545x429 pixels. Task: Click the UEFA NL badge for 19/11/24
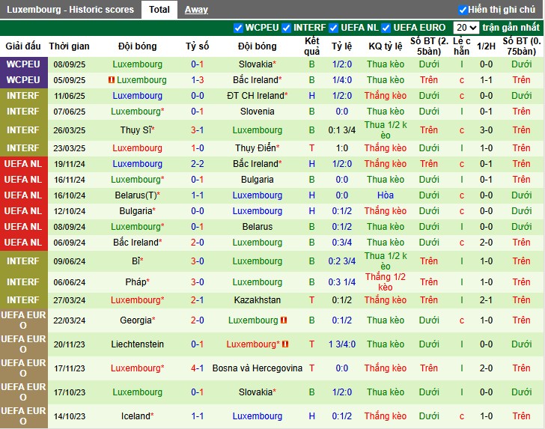click(22, 164)
